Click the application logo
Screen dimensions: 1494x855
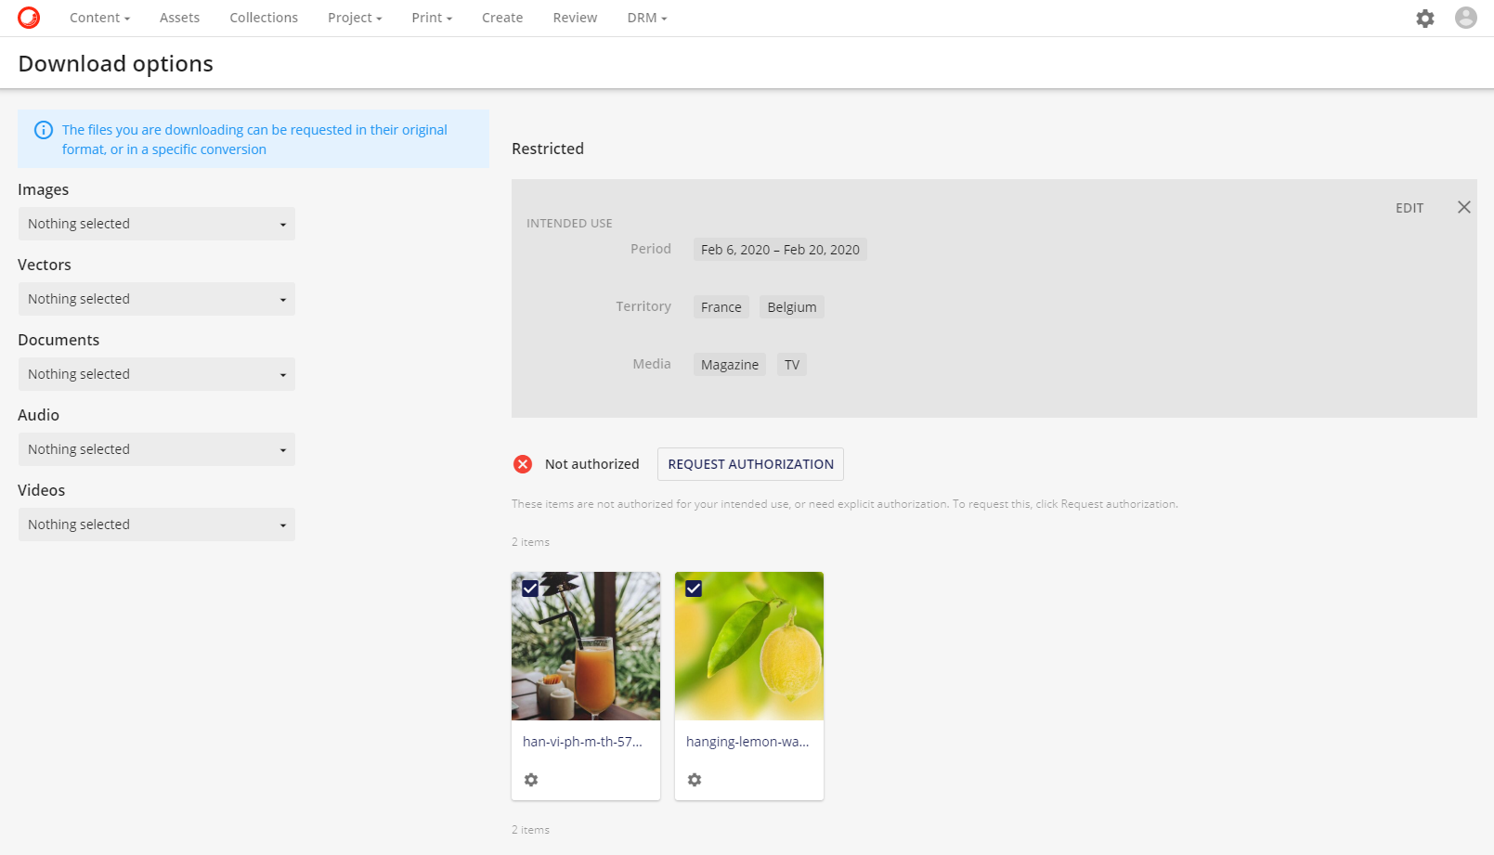pos(28,17)
